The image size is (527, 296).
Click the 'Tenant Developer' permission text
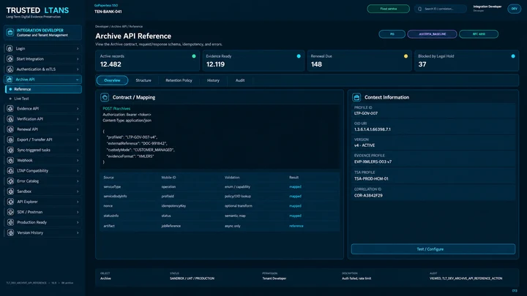click(274, 278)
